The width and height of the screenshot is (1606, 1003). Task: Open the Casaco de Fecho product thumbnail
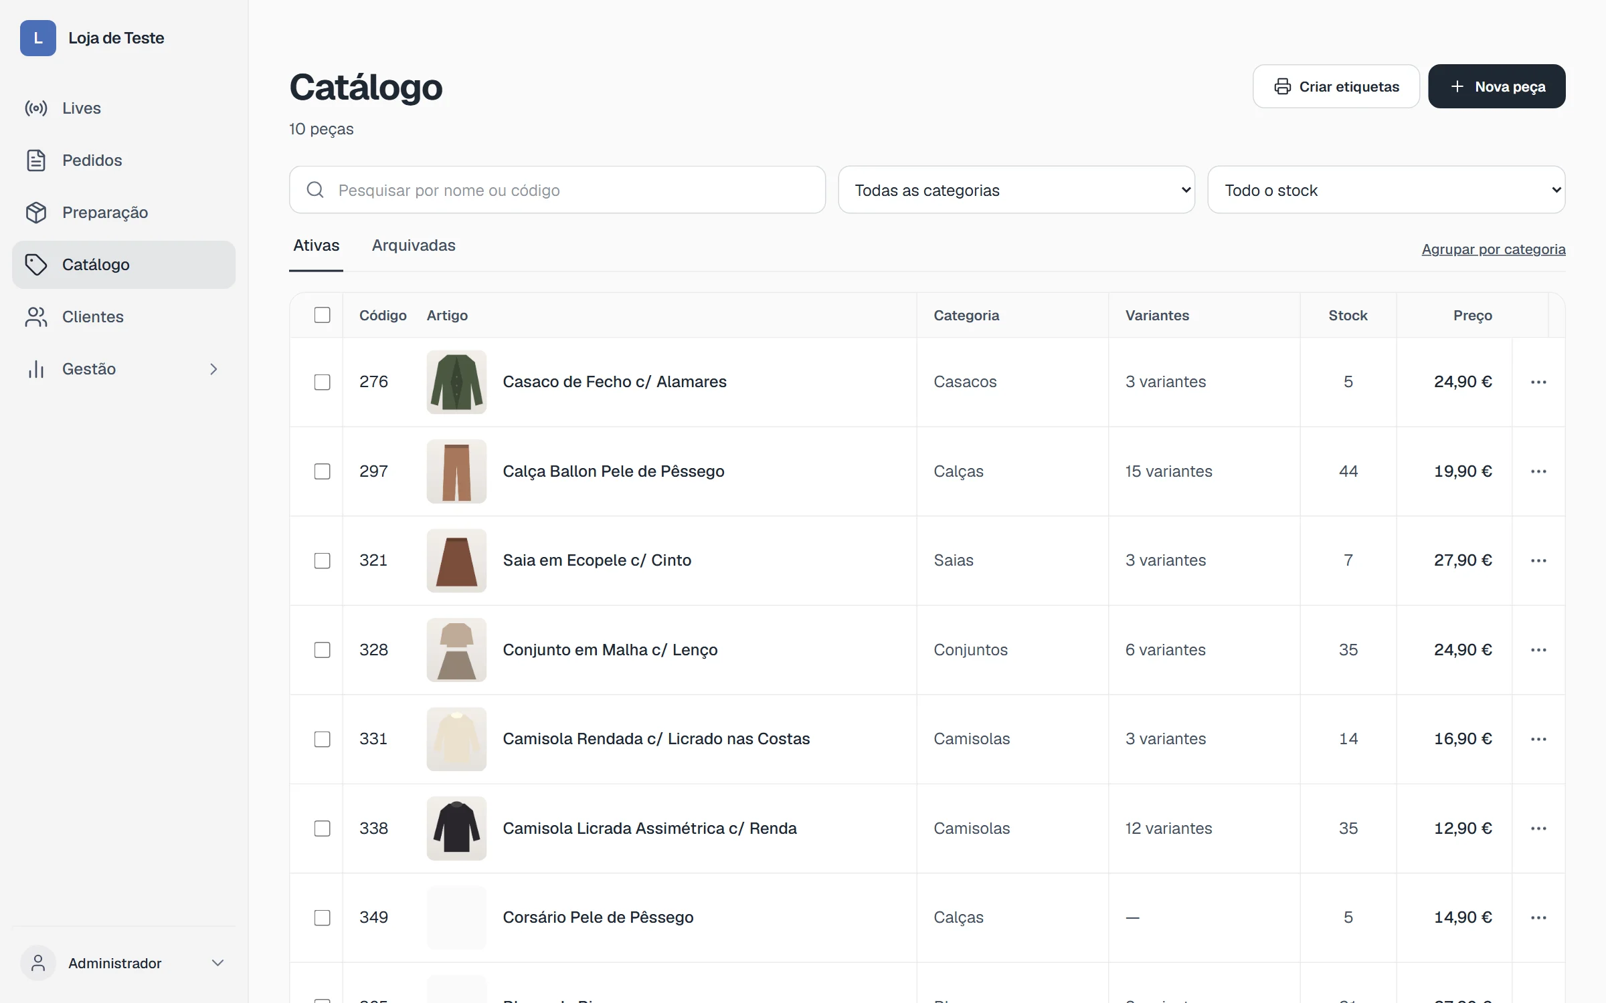[x=456, y=382]
